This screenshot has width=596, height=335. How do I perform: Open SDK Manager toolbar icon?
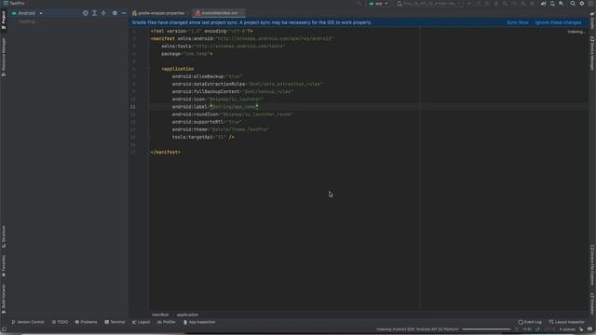[x=562, y=4]
